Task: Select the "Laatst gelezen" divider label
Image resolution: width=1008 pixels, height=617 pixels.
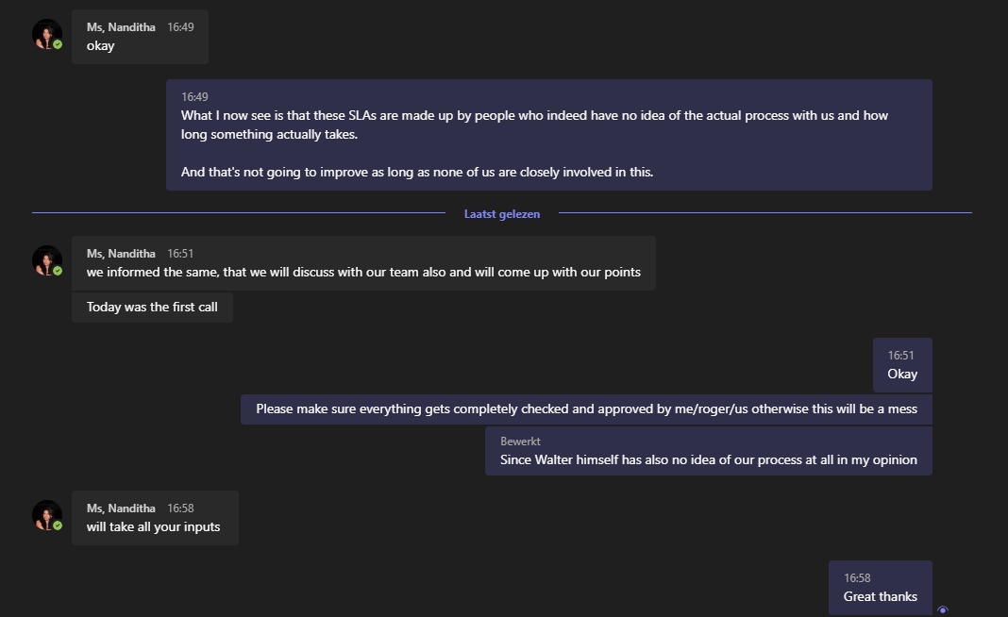Action: tap(502, 214)
